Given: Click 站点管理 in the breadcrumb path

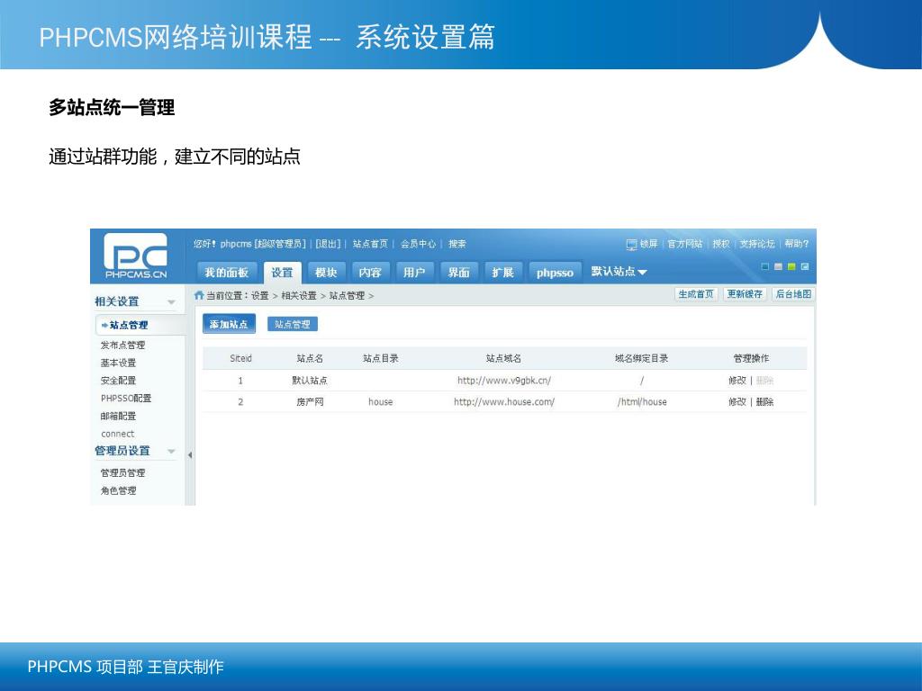Looking at the screenshot, I should 347,295.
